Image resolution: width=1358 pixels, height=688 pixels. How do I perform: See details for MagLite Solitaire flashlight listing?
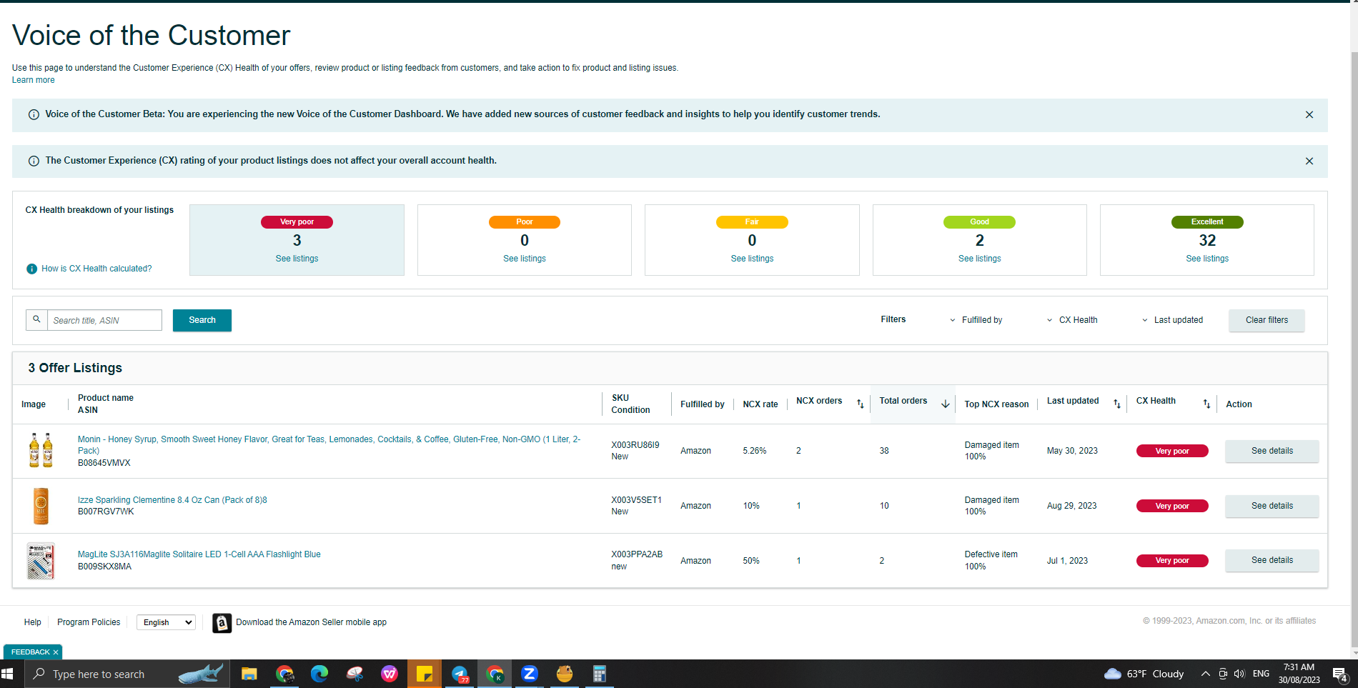1272,560
